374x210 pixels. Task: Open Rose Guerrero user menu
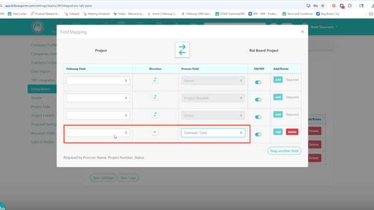(x=324, y=27)
